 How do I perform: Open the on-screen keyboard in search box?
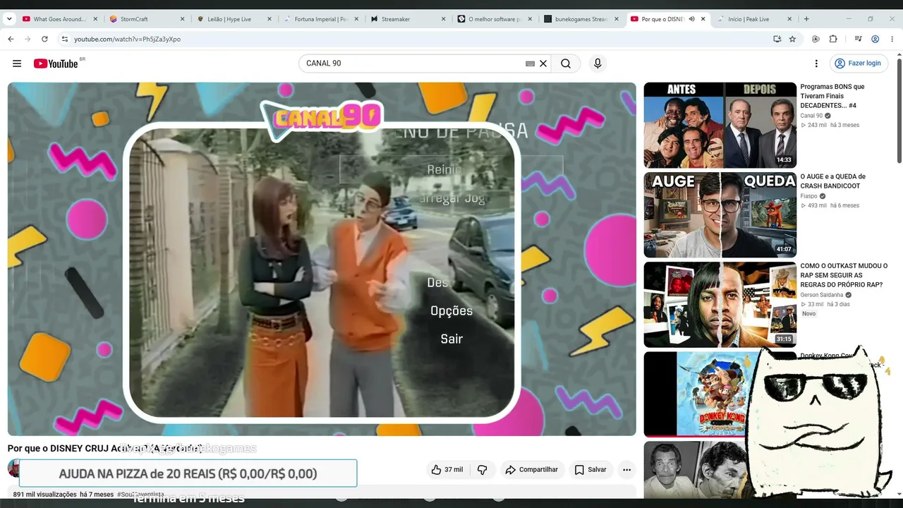(x=531, y=64)
